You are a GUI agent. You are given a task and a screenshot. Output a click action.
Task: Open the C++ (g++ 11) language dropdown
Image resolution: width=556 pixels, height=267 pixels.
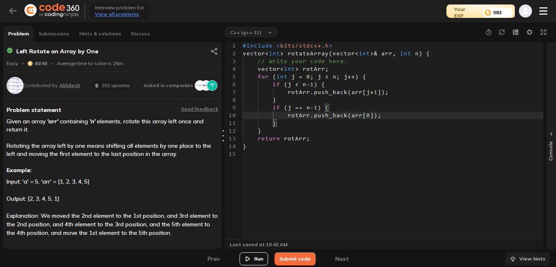pyautogui.click(x=251, y=32)
